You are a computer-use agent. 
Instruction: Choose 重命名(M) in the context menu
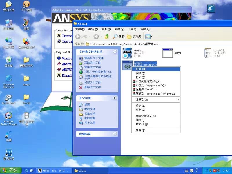(x=156, y=124)
